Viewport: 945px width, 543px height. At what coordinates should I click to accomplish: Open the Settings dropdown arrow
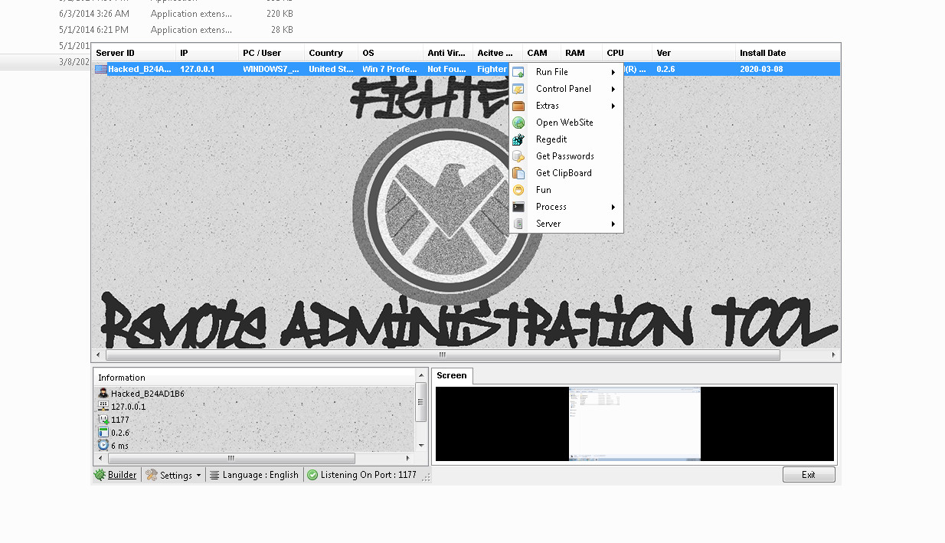pyautogui.click(x=198, y=475)
